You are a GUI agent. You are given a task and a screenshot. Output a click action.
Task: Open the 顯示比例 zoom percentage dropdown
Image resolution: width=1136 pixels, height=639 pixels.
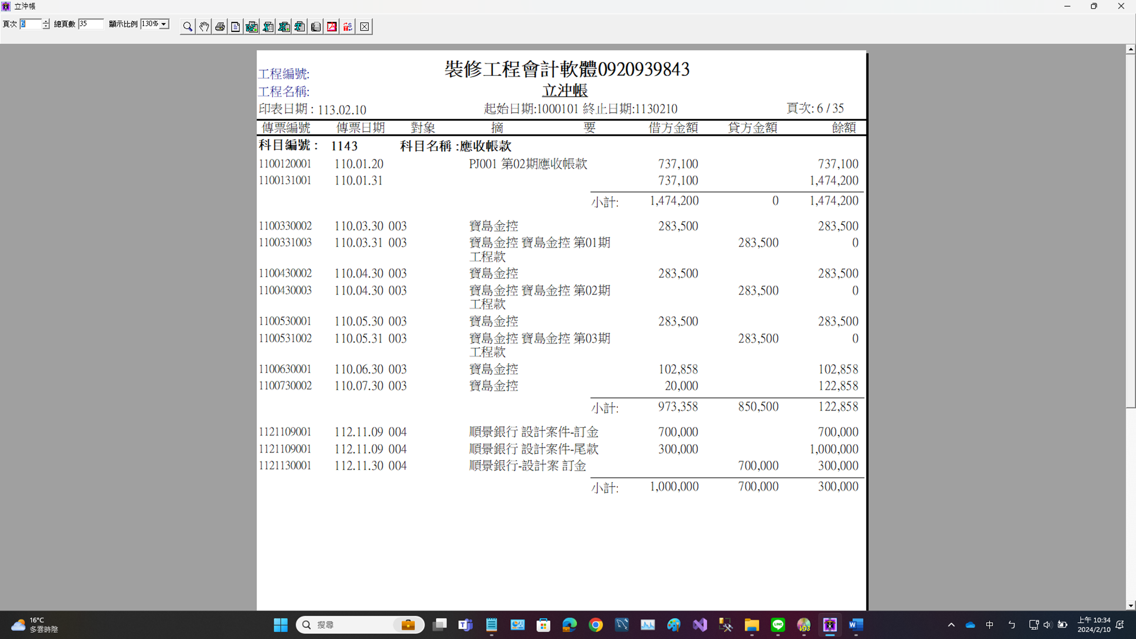coord(164,24)
